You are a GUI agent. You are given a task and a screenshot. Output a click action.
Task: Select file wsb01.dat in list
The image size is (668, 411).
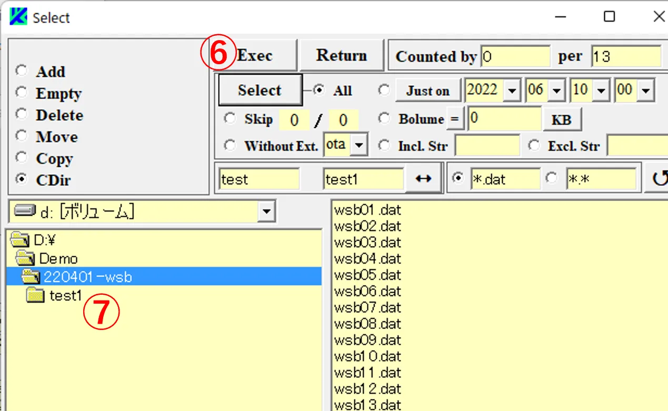(x=367, y=210)
